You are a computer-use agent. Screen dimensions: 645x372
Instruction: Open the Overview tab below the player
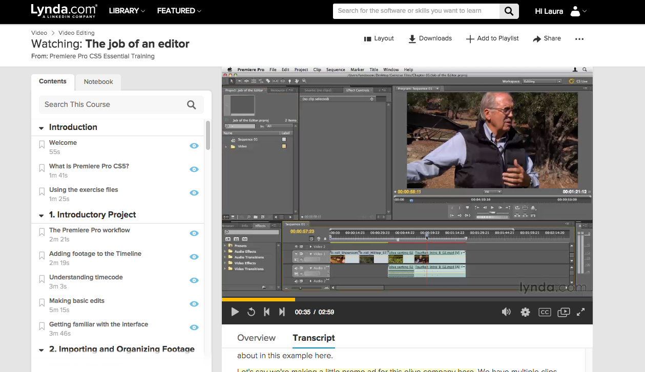click(x=256, y=338)
